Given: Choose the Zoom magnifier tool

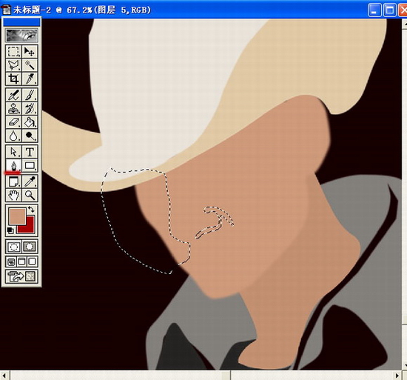Looking at the screenshot, I should tap(30, 195).
